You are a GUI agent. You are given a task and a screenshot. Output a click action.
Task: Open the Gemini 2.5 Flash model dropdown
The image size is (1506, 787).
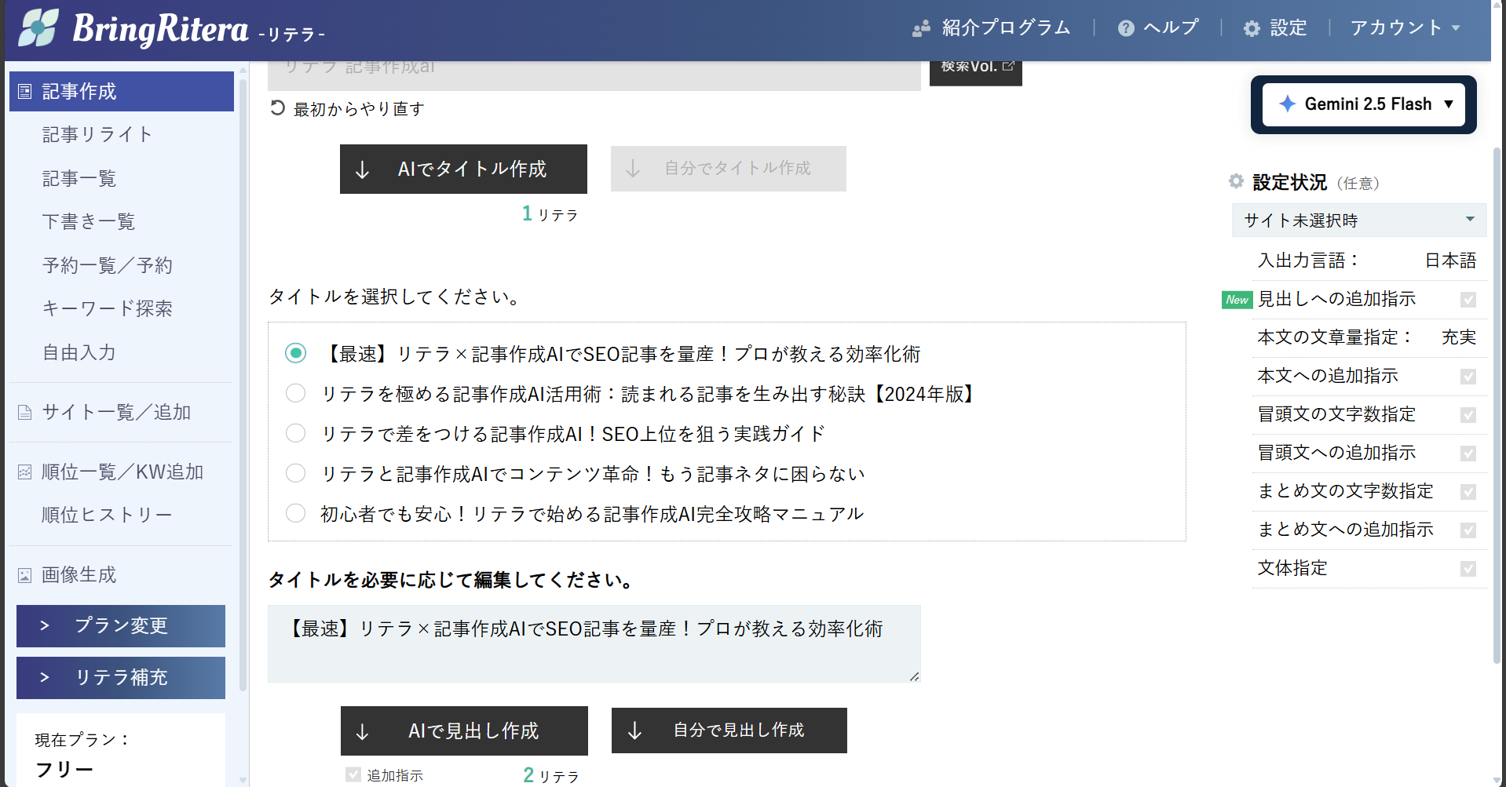1363,104
